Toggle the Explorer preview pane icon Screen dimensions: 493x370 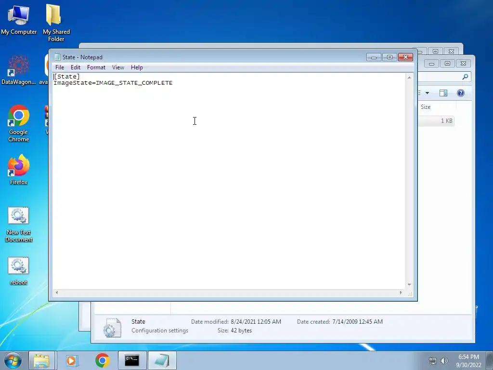(x=443, y=93)
